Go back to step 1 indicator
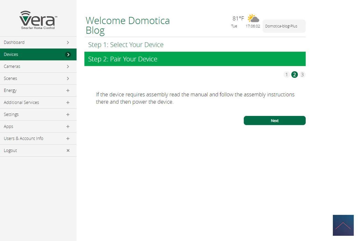The height and width of the screenshot is (241, 359). coord(286,75)
